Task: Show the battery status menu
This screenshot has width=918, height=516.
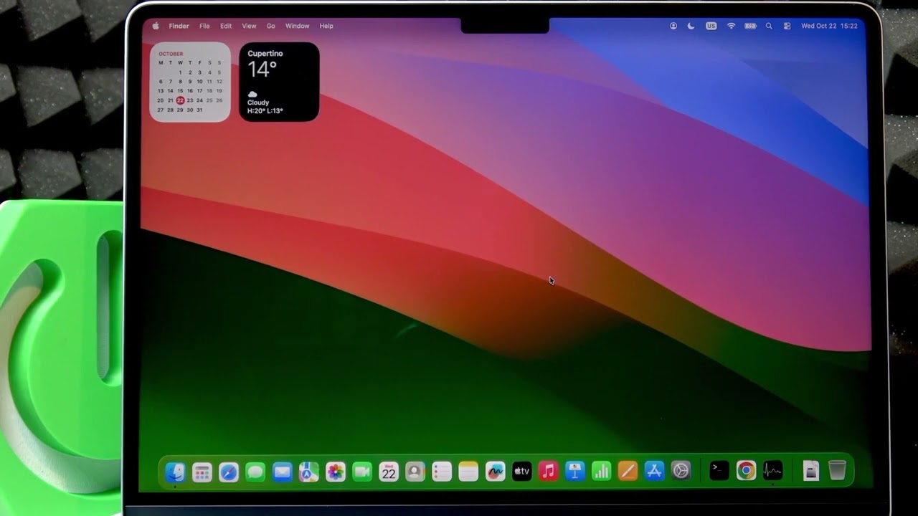Action: [750, 26]
